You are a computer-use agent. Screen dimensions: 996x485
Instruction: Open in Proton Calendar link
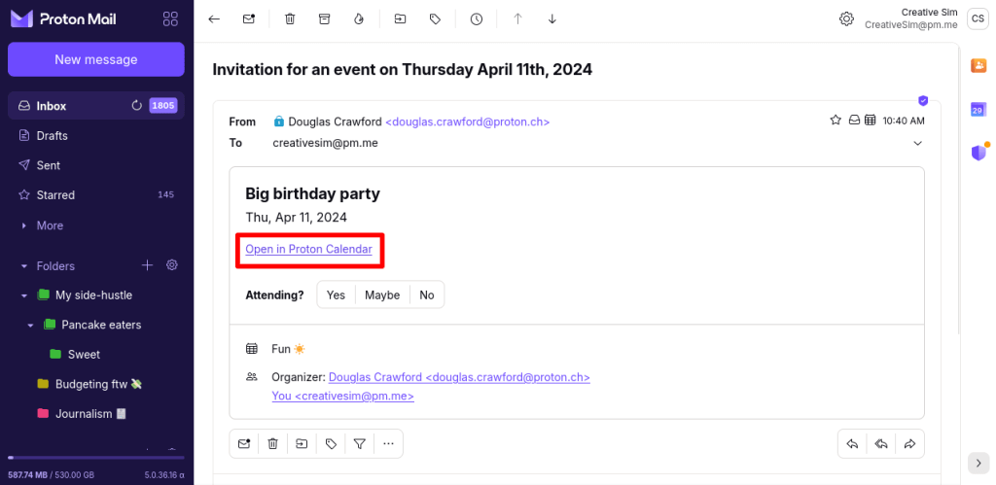(x=308, y=250)
